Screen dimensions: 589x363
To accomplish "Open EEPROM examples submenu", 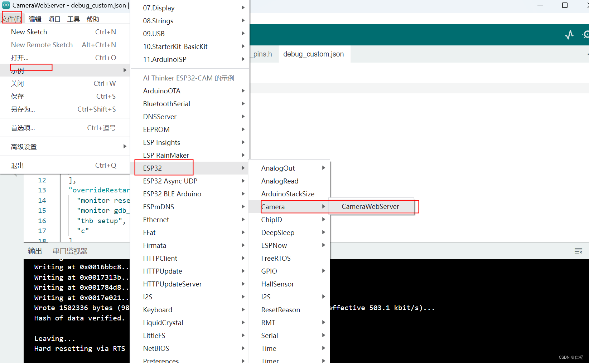I will pos(190,129).
